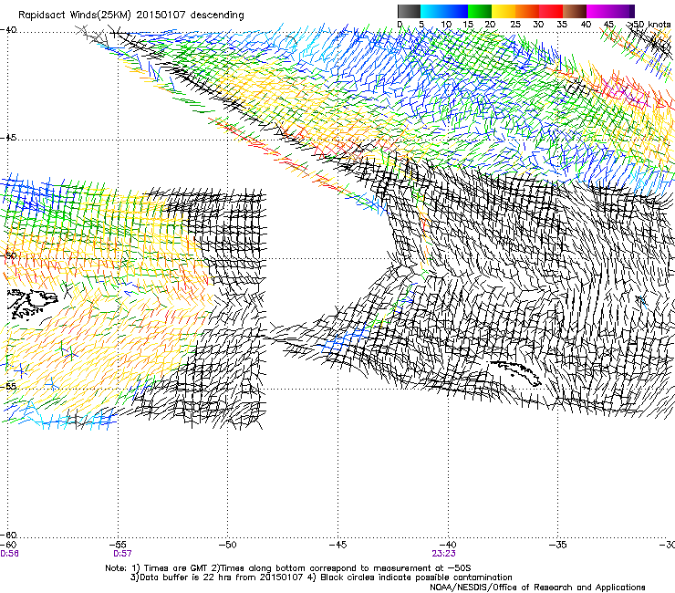Click the Falkland Islands coastline outline
This screenshot has width=675, height=593.
[33, 304]
